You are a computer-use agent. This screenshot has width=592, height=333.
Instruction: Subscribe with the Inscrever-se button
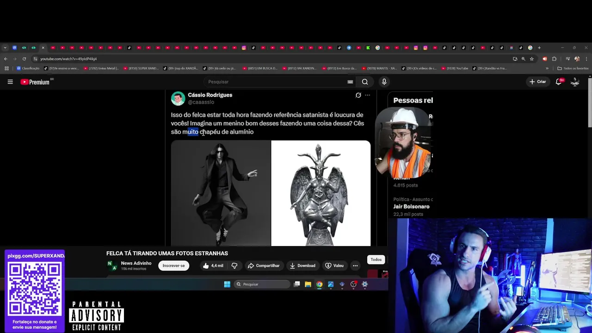tap(173, 265)
